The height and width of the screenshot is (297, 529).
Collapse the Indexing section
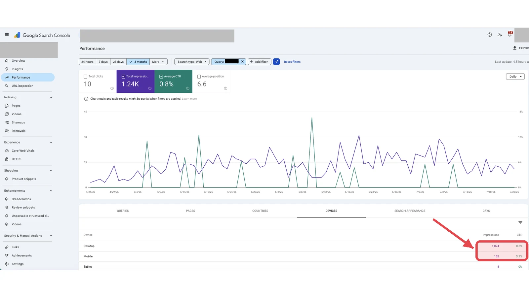click(51, 97)
